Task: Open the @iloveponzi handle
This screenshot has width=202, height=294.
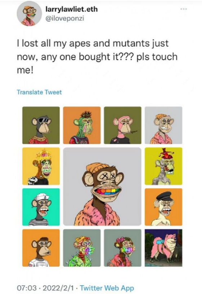Action: tap(65, 18)
